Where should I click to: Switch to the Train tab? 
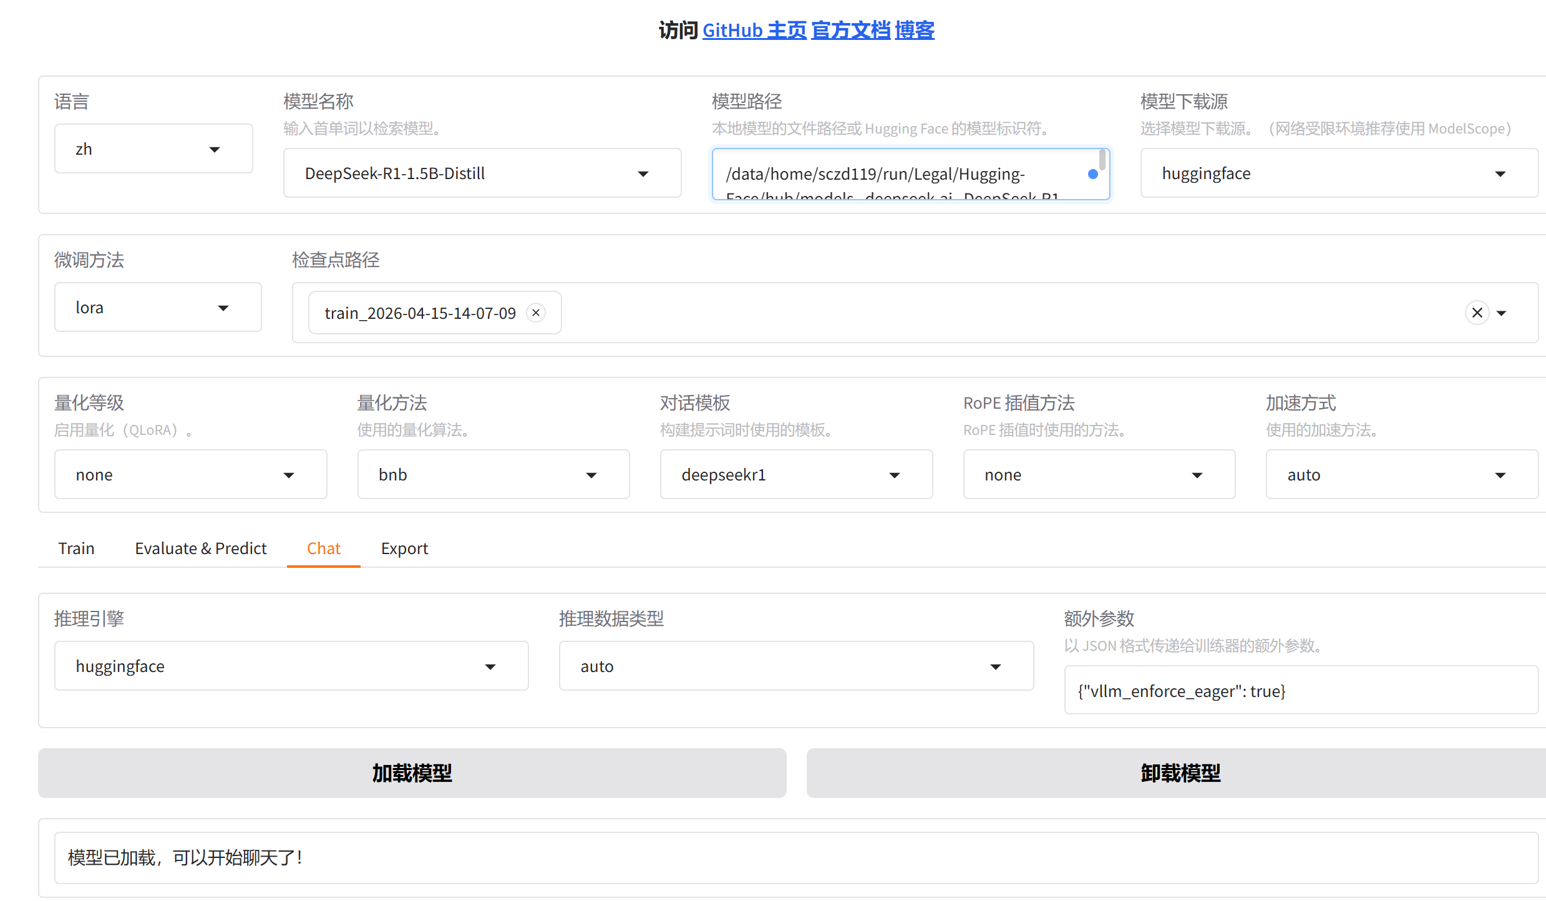tap(76, 548)
